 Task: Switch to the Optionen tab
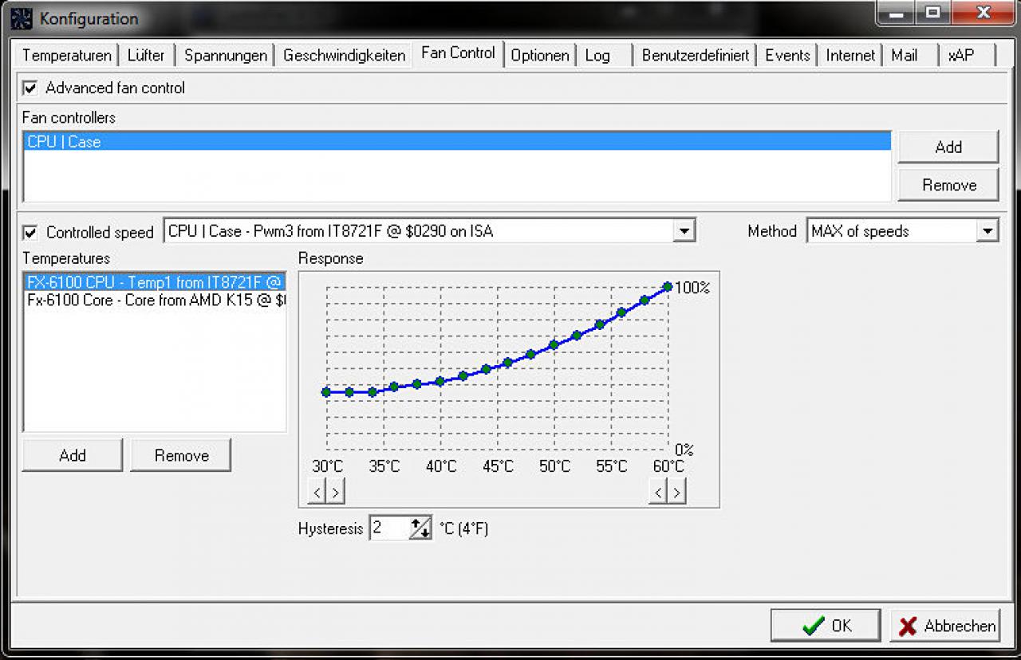pos(540,55)
